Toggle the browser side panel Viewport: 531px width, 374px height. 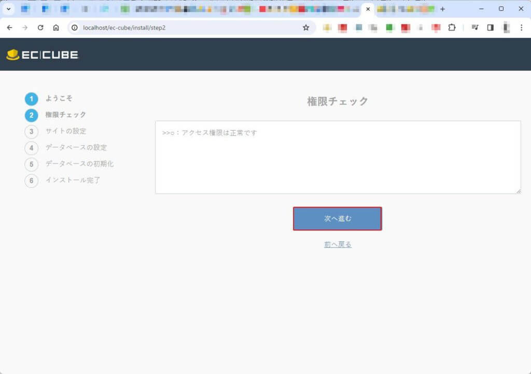coord(490,27)
